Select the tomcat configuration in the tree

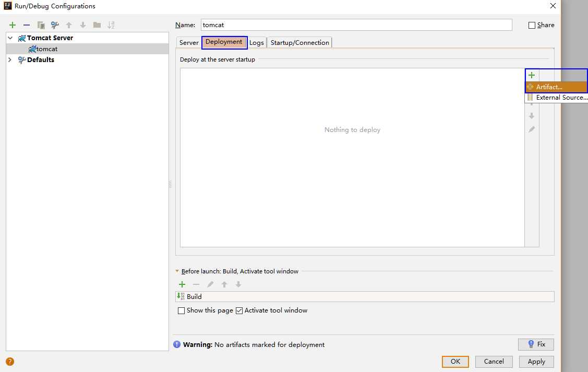(87, 49)
